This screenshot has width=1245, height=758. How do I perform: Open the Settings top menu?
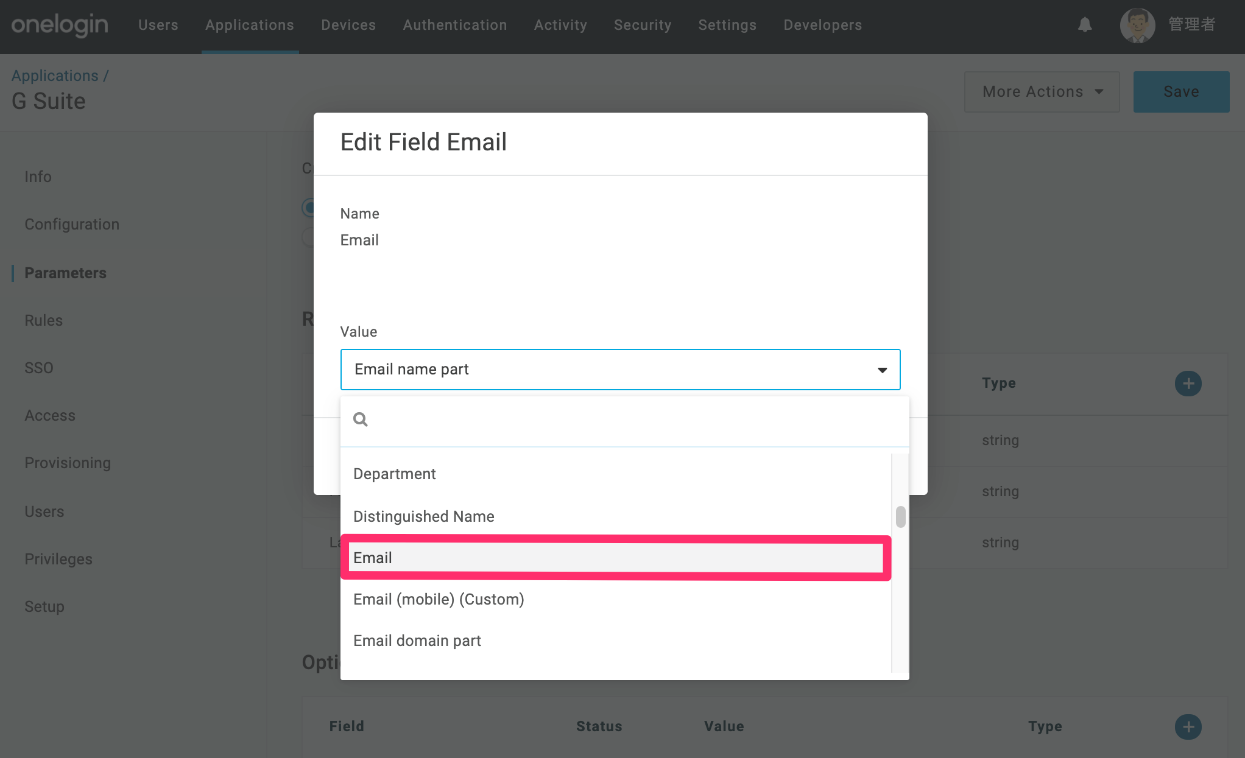(727, 25)
